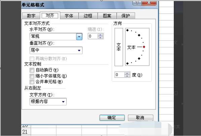Open the 水平对齐 dropdown list
The image size is (201, 136).
[79, 37]
